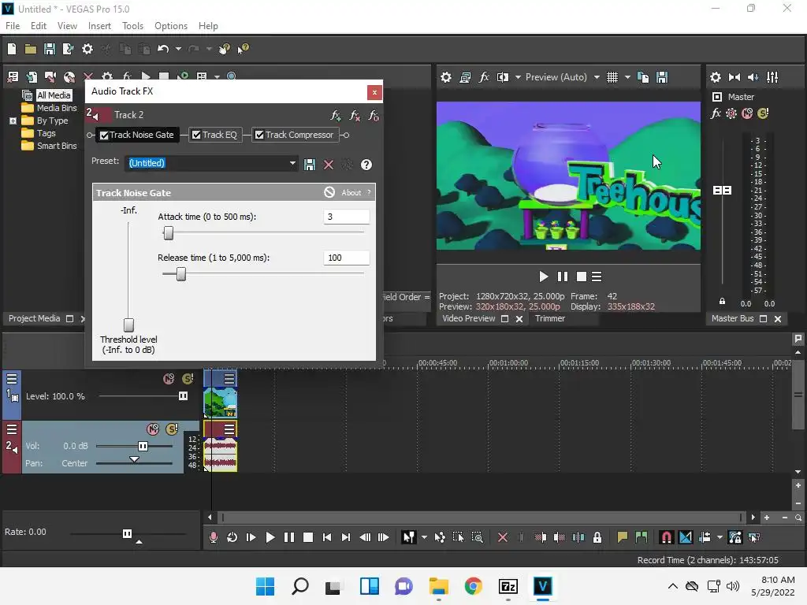Solo video track 1

188,379
